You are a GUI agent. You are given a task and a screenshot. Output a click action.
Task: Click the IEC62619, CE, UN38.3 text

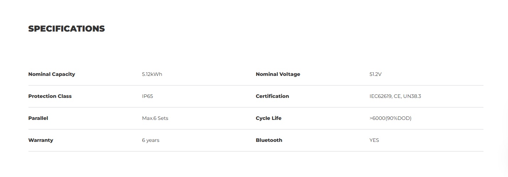tap(395, 96)
